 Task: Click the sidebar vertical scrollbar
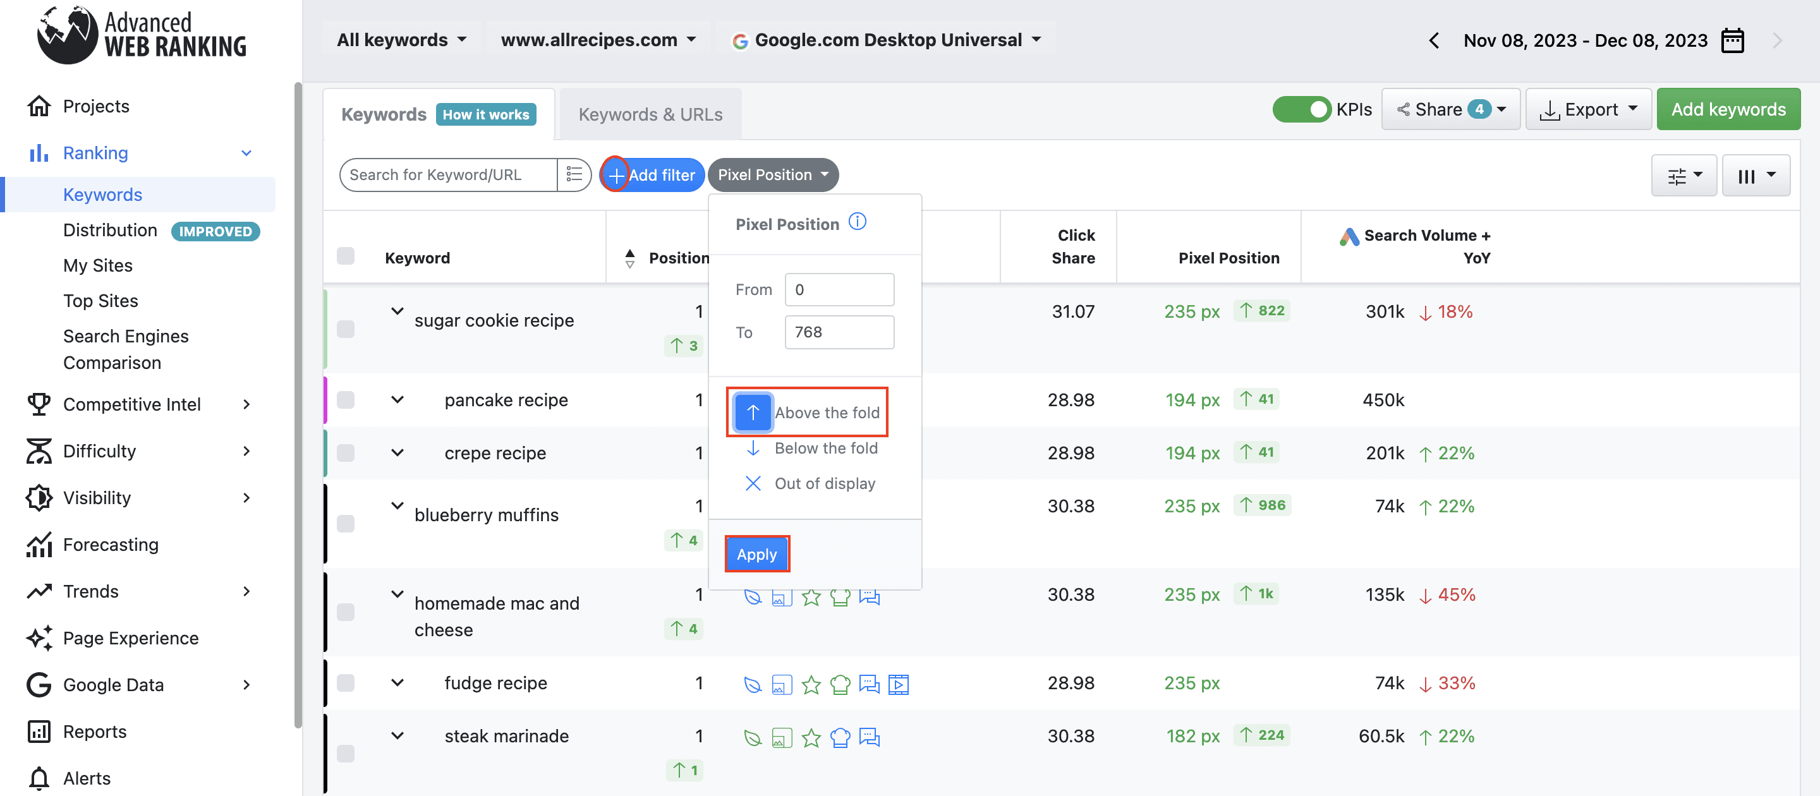pyautogui.click(x=298, y=405)
